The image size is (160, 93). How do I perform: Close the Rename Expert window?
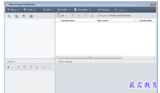coord(153,4)
